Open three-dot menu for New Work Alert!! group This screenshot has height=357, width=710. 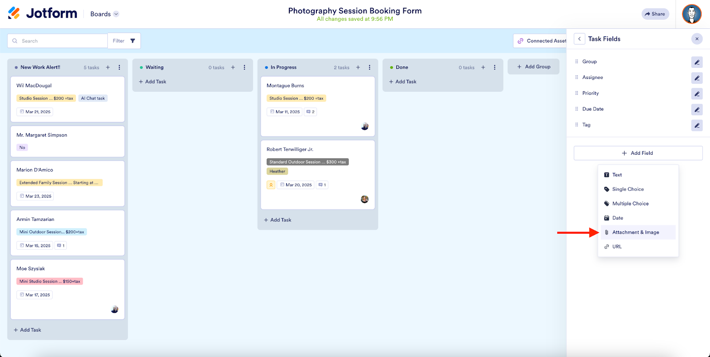tap(119, 67)
